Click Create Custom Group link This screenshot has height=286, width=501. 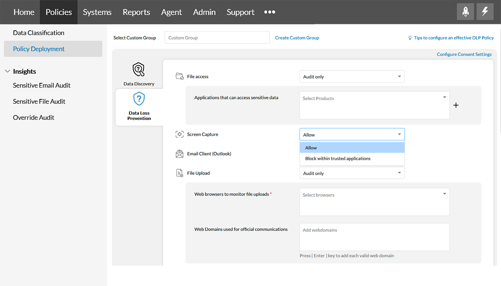point(297,38)
